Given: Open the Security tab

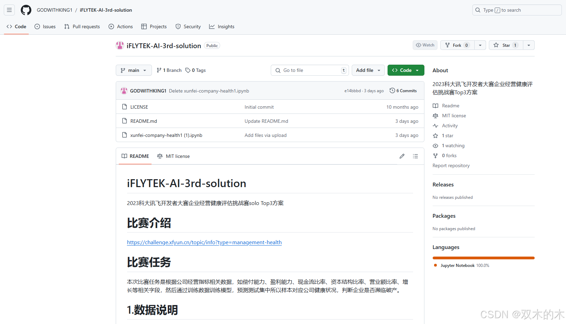Looking at the screenshot, I should pyautogui.click(x=188, y=26).
